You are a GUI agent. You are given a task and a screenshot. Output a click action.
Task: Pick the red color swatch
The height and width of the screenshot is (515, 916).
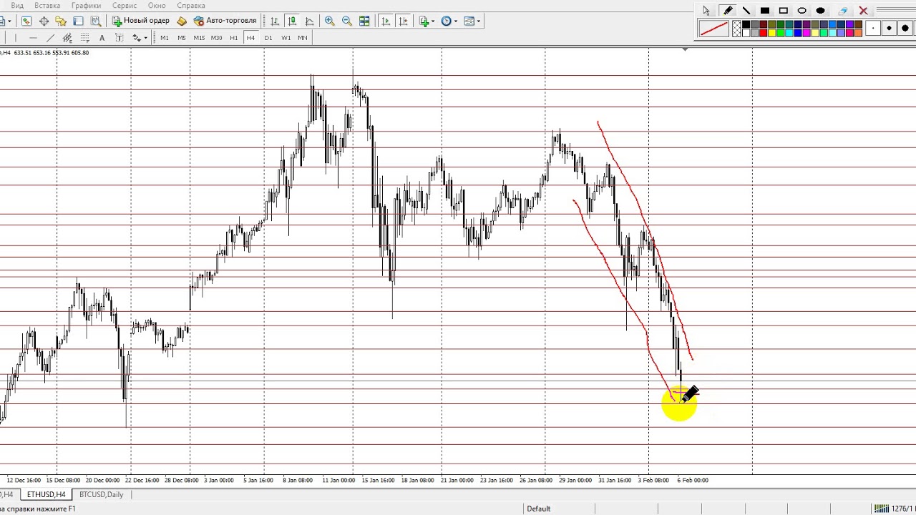pyautogui.click(x=763, y=33)
